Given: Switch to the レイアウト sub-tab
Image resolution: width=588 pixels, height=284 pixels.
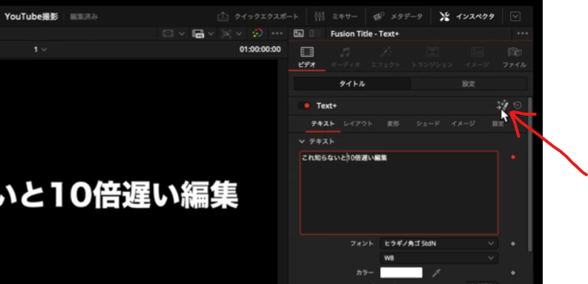Looking at the screenshot, I should pyautogui.click(x=358, y=124).
